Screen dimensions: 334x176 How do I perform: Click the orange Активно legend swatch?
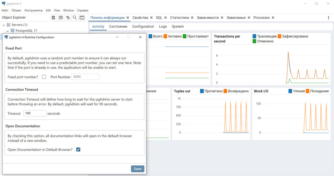pyautogui.click(x=165, y=36)
